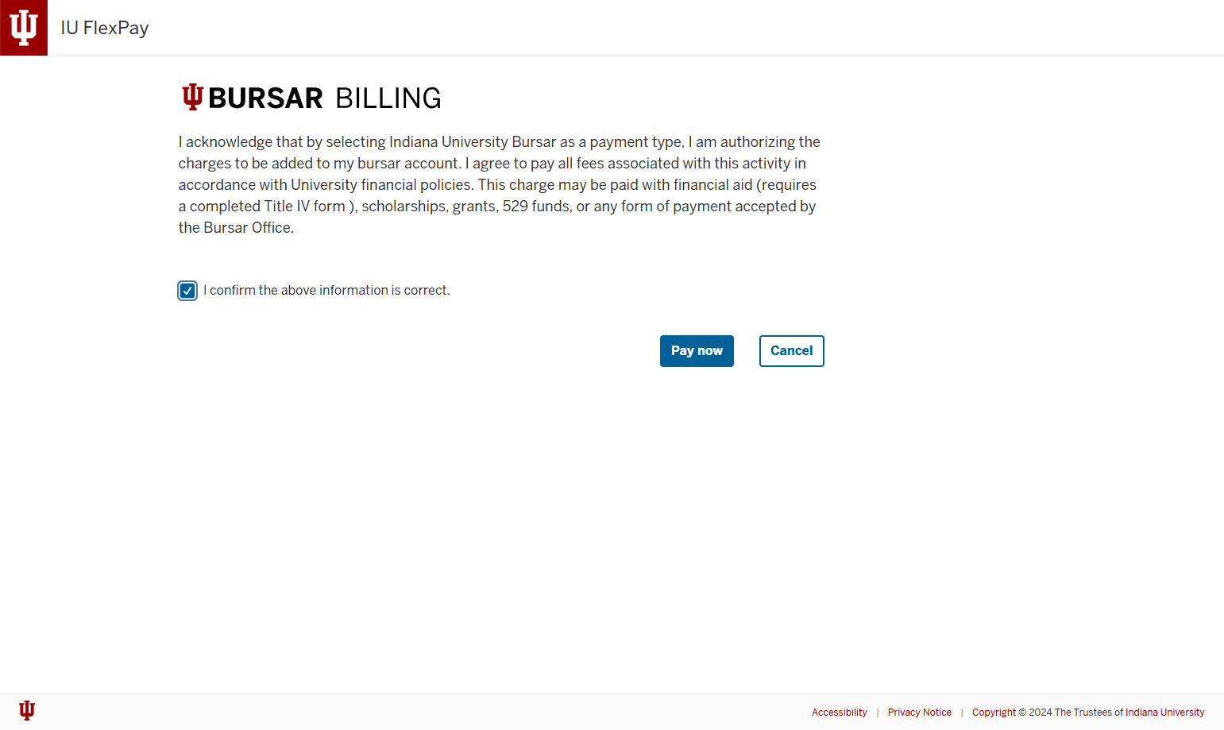Click the acknowledgement paragraph about bursar charges
The width and height of the screenshot is (1224, 730).
click(500, 184)
